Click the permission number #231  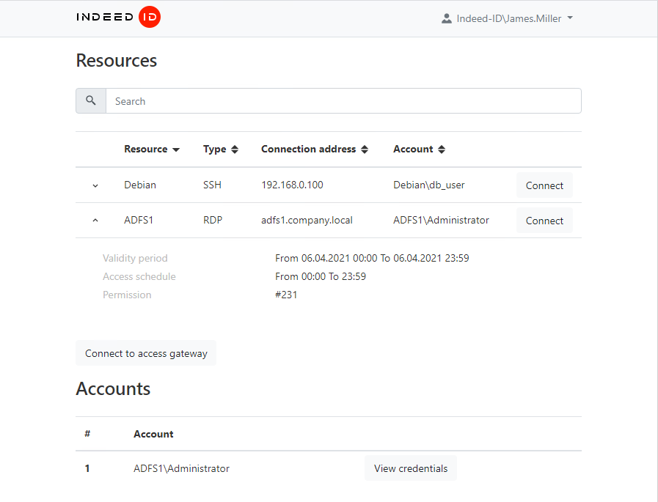286,295
